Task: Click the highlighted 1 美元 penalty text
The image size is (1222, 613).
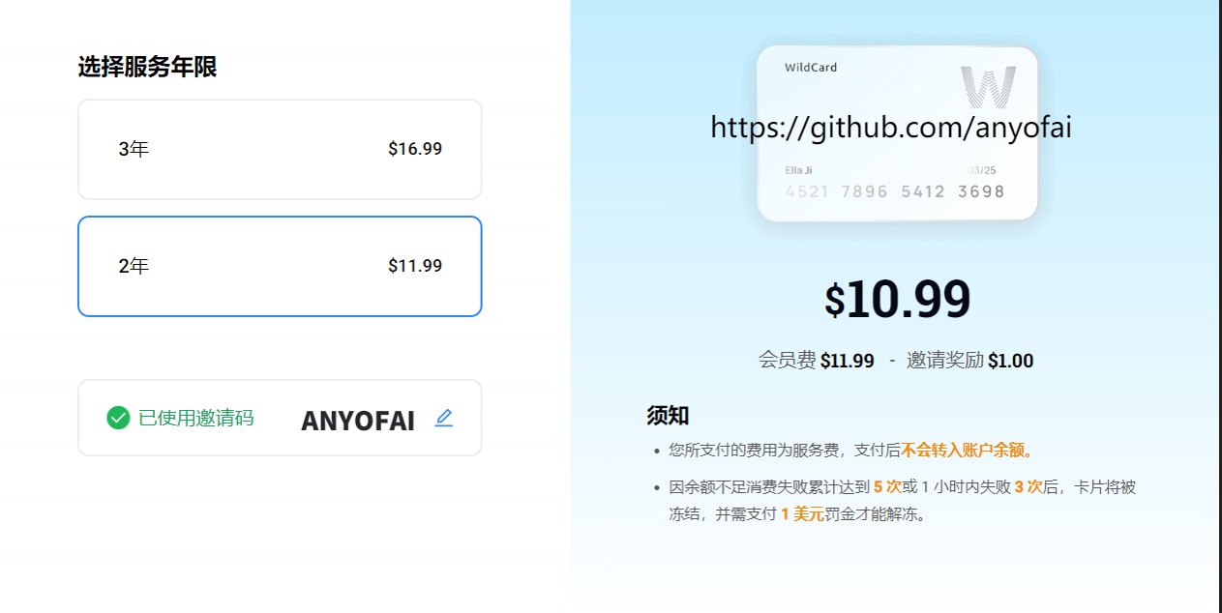Action: point(802,514)
